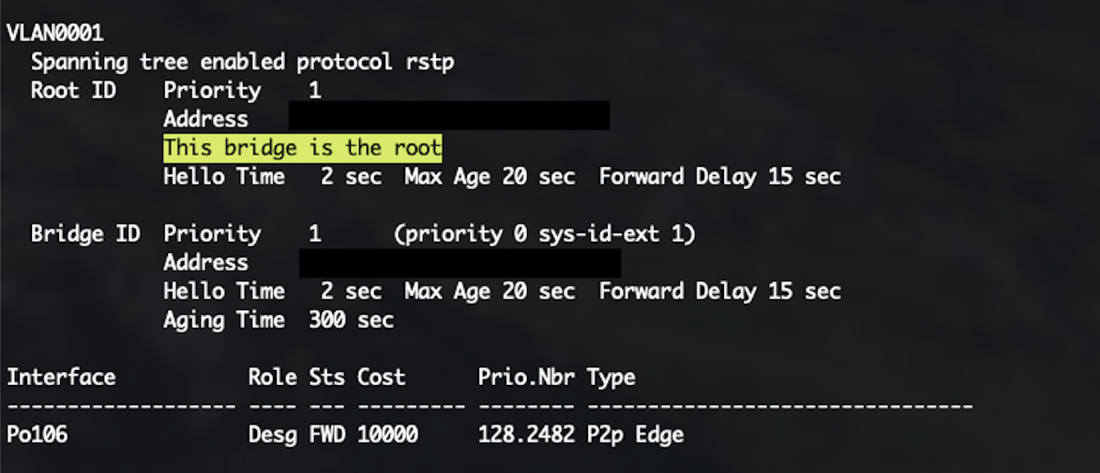Click the Bridge ID label

(85, 233)
